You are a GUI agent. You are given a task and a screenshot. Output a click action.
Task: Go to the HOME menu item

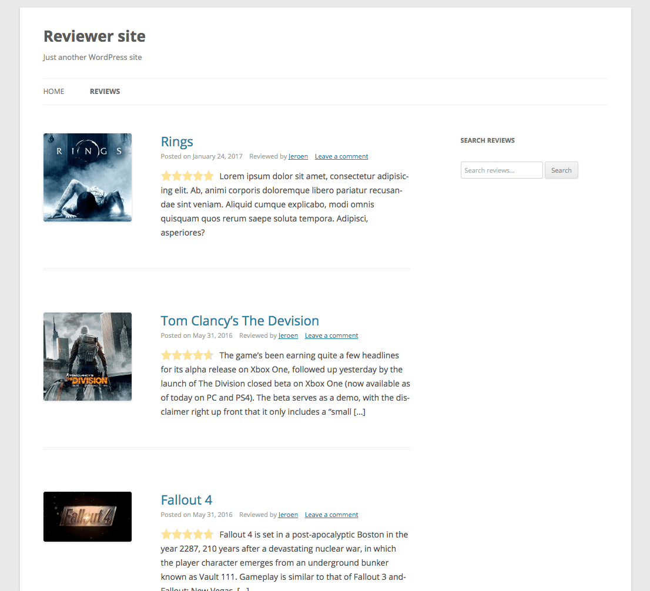click(54, 92)
